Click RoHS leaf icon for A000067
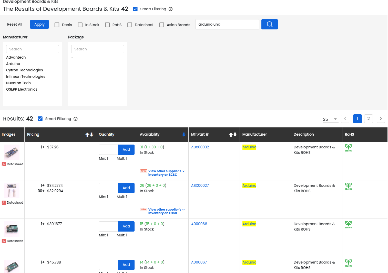The image size is (388, 273). click(x=348, y=263)
